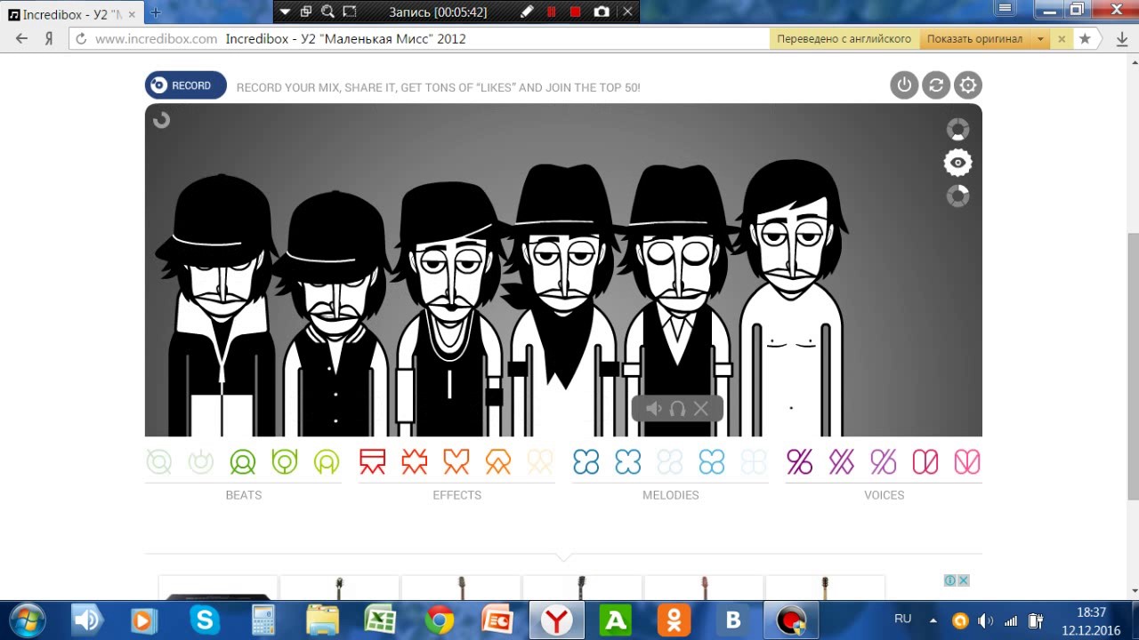Pick the third faded Melodies icon

click(670, 462)
